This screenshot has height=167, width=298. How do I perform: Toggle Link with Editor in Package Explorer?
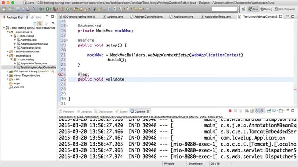tap(40, 24)
